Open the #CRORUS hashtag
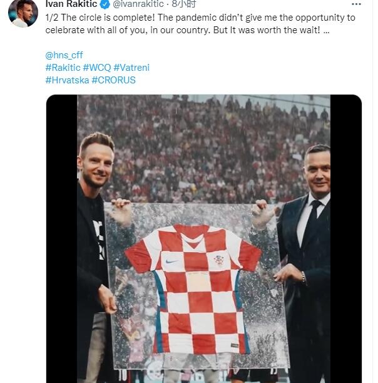This screenshot has height=383, width=378. coord(113,80)
